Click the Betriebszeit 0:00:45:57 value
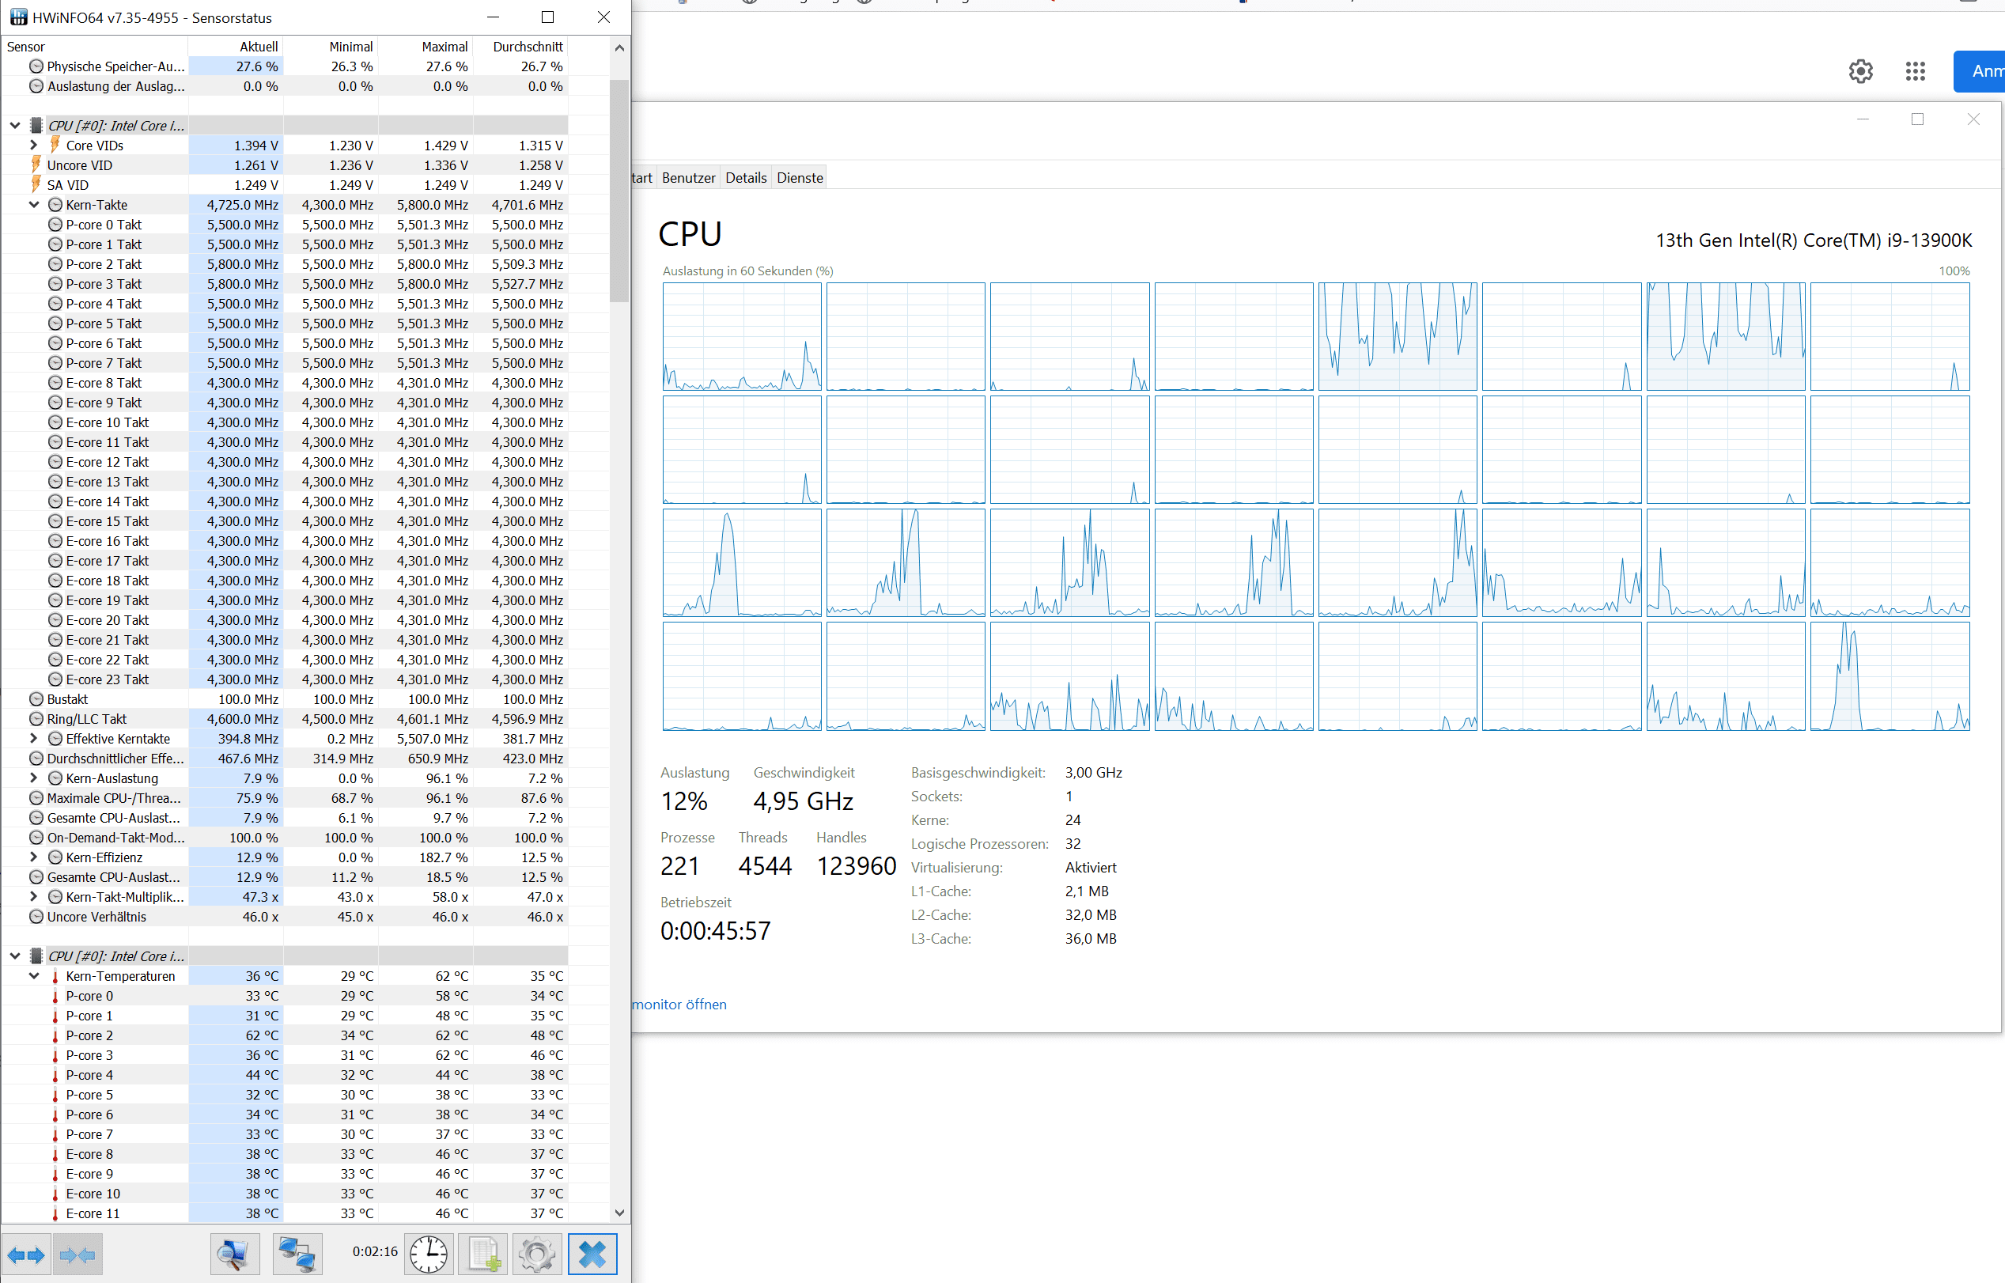2005x1283 pixels. click(716, 930)
